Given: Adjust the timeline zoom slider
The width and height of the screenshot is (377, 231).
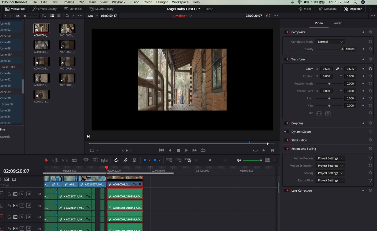Looking at the screenshot, I should coord(210,160).
